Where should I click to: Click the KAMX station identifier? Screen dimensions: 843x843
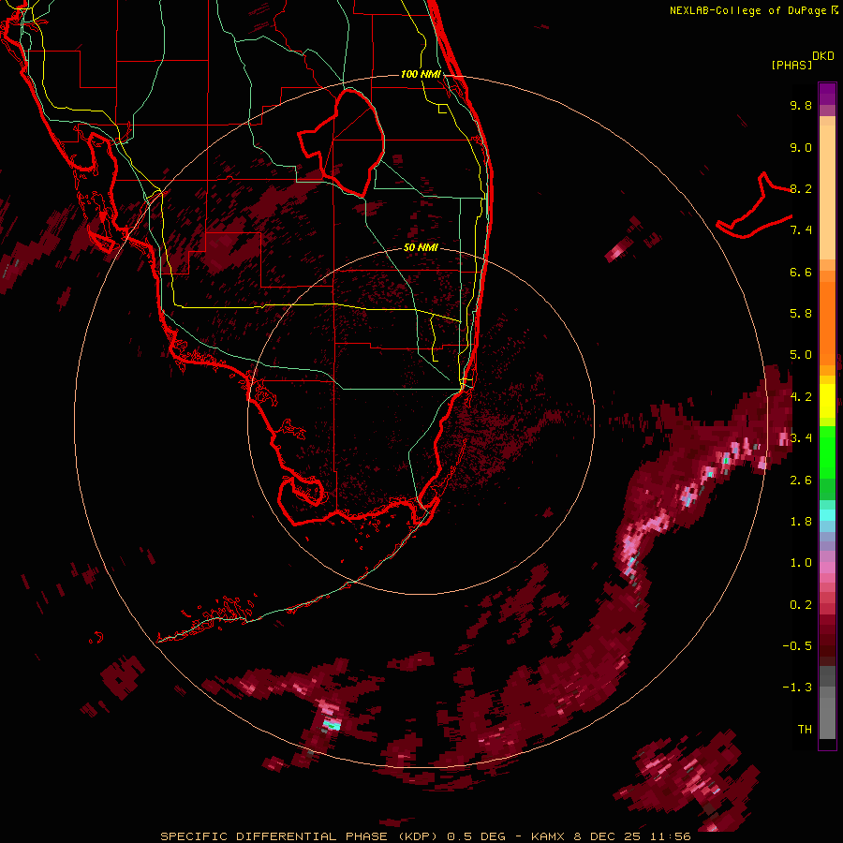coord(548,836)
